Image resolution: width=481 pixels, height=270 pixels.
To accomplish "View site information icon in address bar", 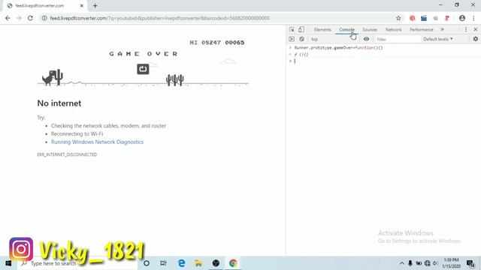I will point(44,18).
